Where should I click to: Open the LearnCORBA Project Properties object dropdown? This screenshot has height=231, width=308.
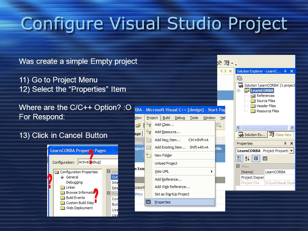point(292,151)
